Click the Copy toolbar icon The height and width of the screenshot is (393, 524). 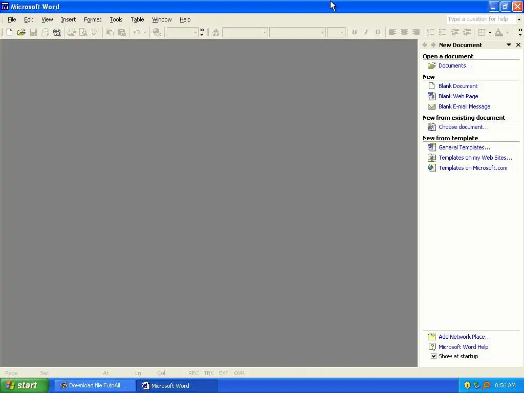point(110,32)
